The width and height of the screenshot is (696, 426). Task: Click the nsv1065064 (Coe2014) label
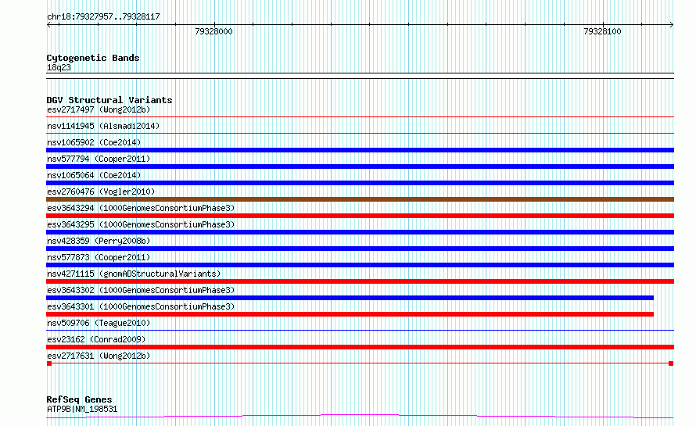point(94,175)
